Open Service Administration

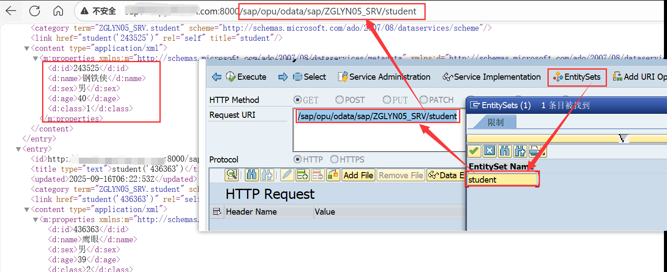coord(384,77)
